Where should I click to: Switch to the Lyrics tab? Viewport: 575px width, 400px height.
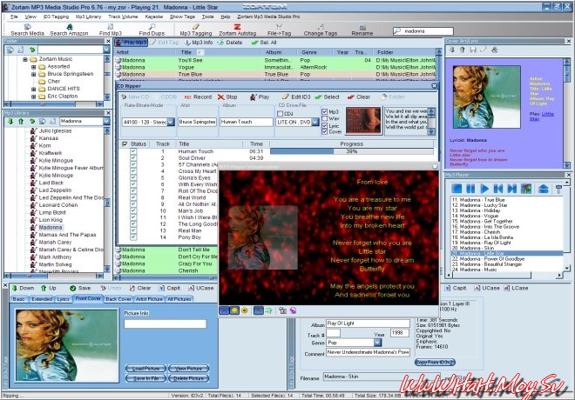pos(63,299)
